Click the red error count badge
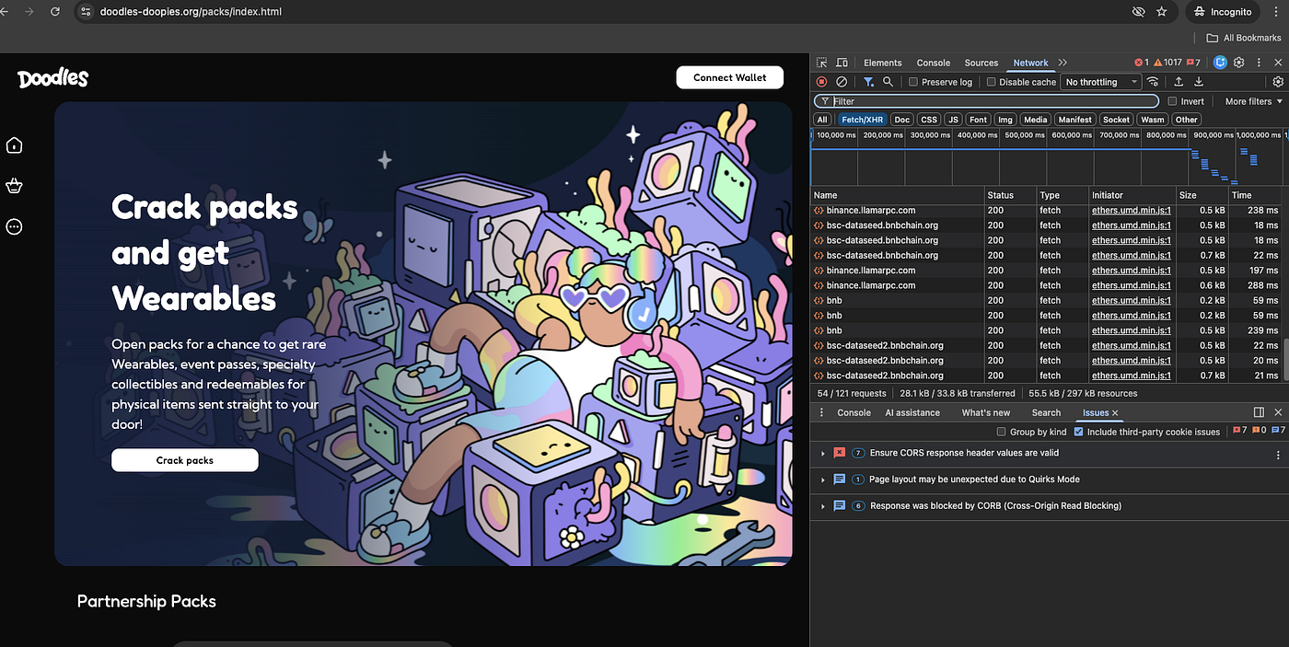 pyautogui.click(x=1141, y=63)
